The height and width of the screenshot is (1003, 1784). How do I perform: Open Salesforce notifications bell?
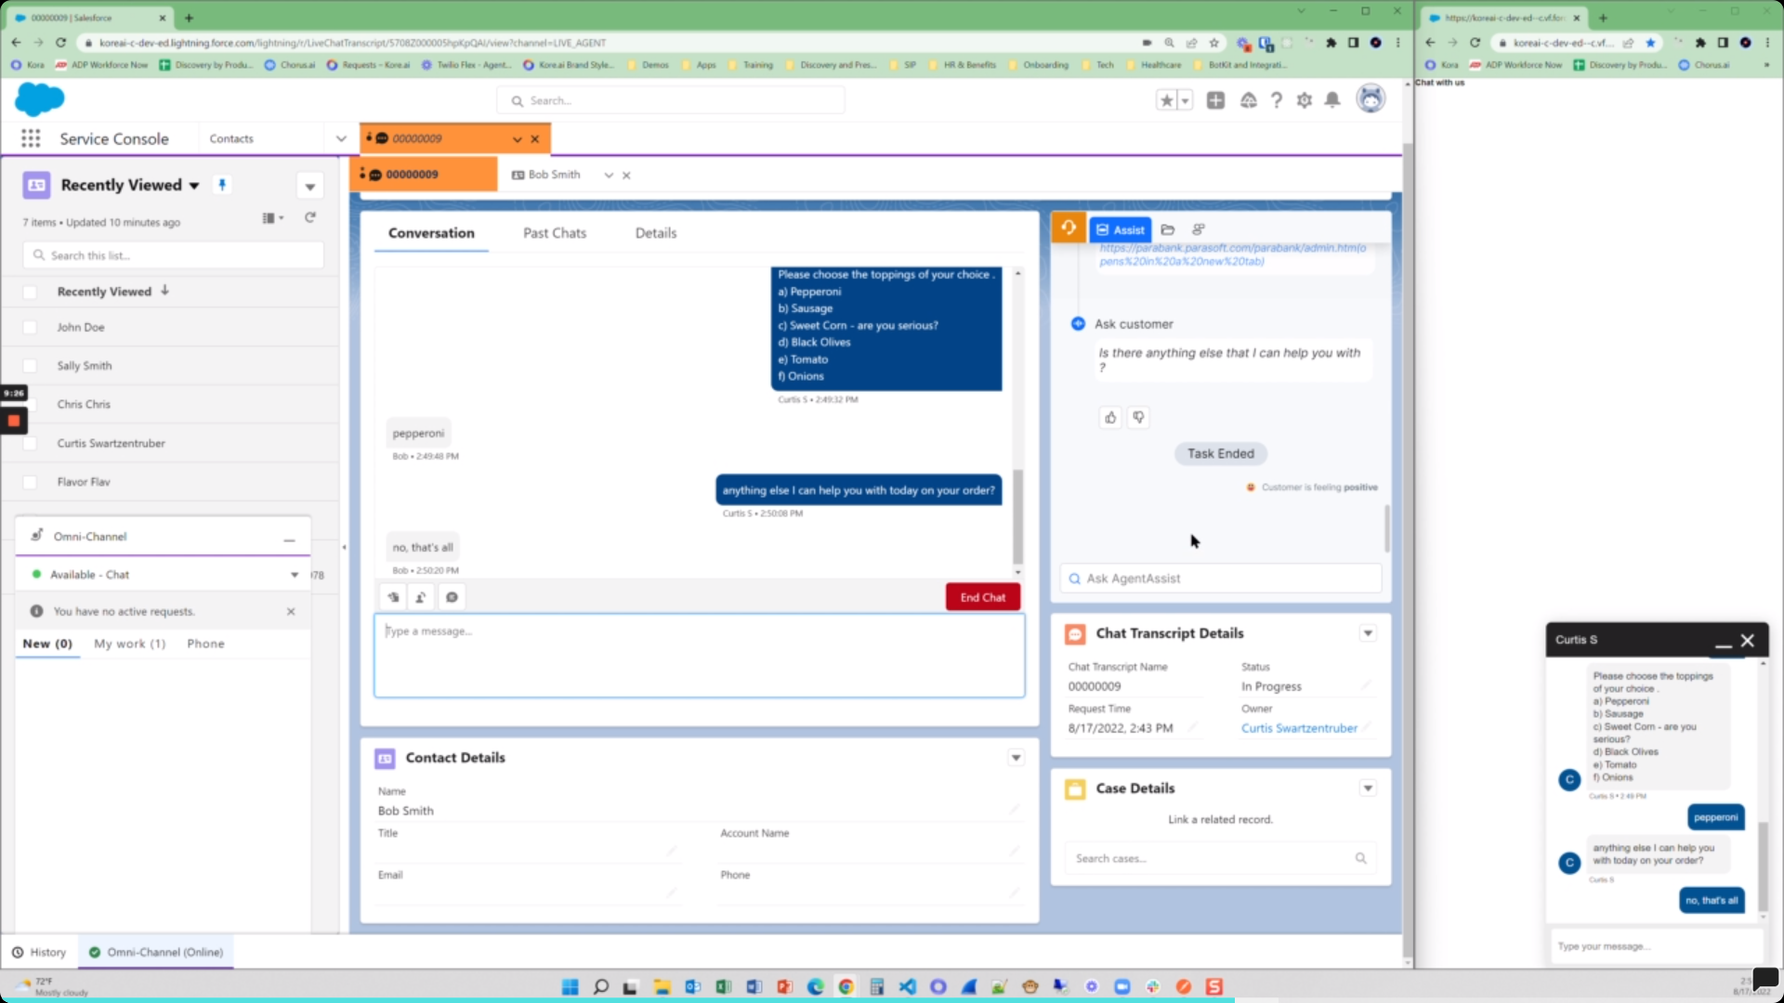click(1332, 100)
